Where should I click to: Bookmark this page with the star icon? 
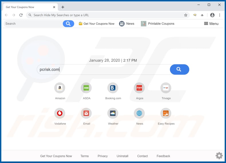(x=186, y=15)
